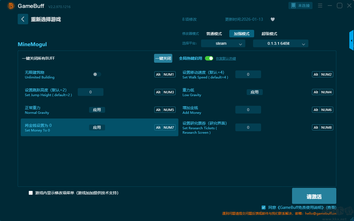Disable the global hotkey toggle
The image size is (354, 221).
209,58
